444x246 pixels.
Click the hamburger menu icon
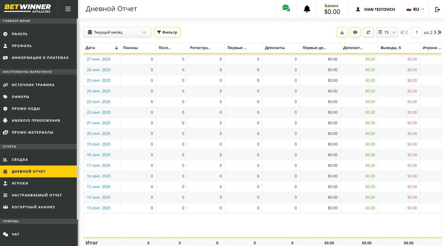[68, 9]
